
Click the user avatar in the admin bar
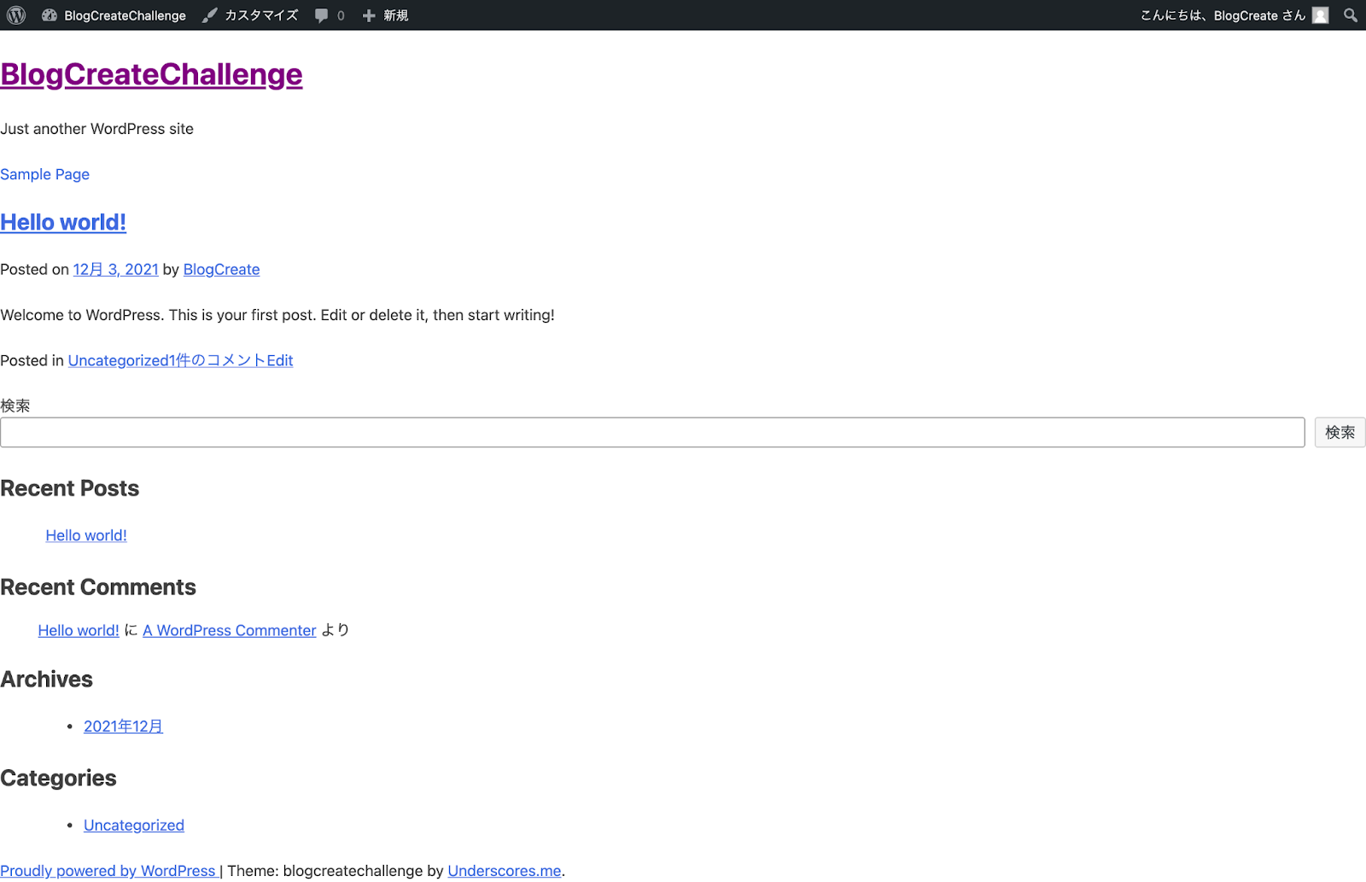point(1321,15)
